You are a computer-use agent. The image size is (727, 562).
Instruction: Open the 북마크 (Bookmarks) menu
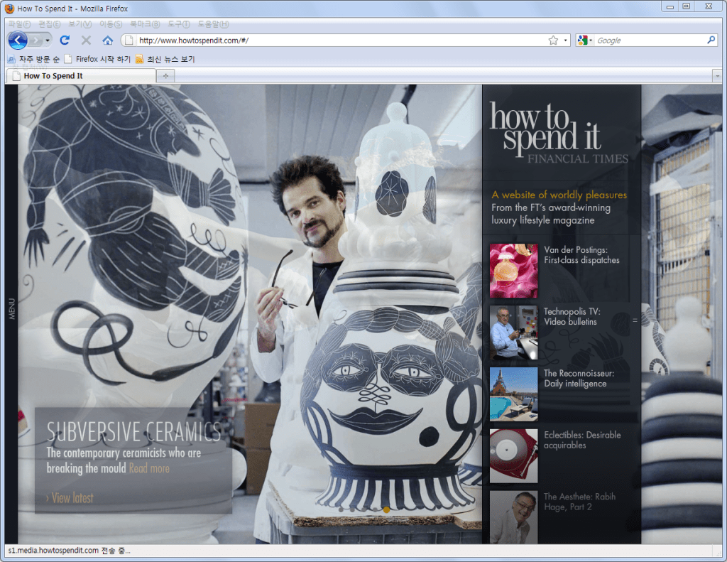coord(144,24)
